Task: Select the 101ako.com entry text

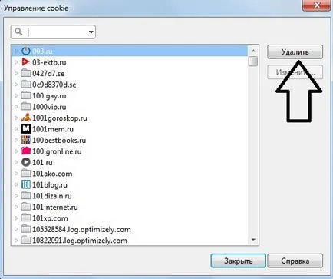Action: [52, 174]
